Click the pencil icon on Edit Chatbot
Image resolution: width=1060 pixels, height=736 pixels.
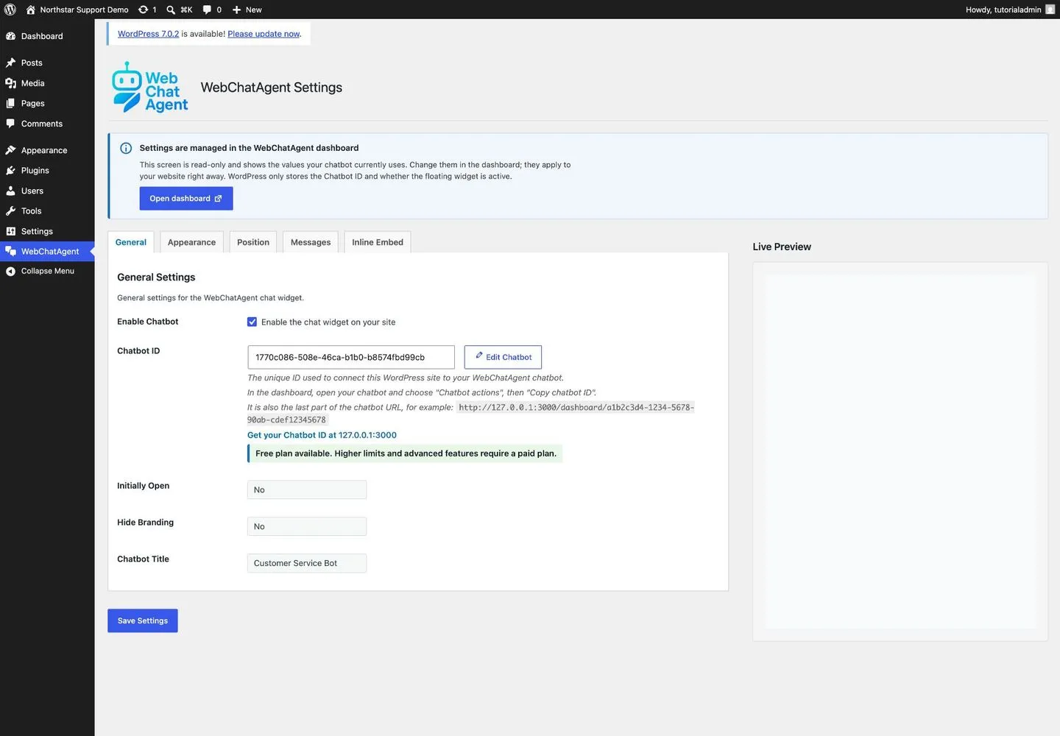tap(478, 356)
